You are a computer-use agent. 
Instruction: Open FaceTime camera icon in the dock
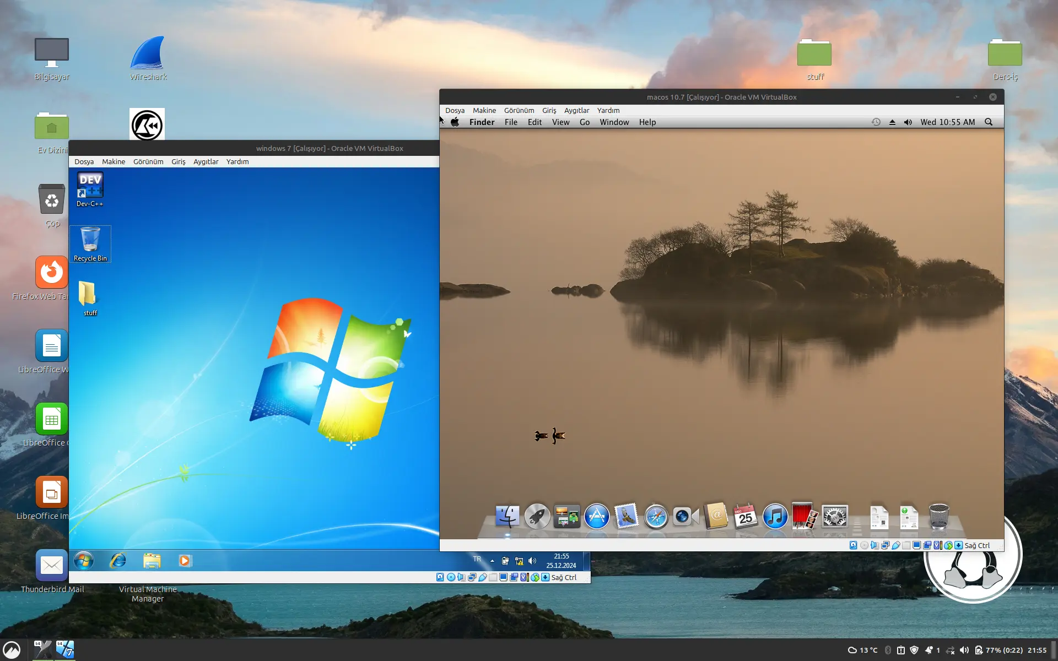(685, 517)
